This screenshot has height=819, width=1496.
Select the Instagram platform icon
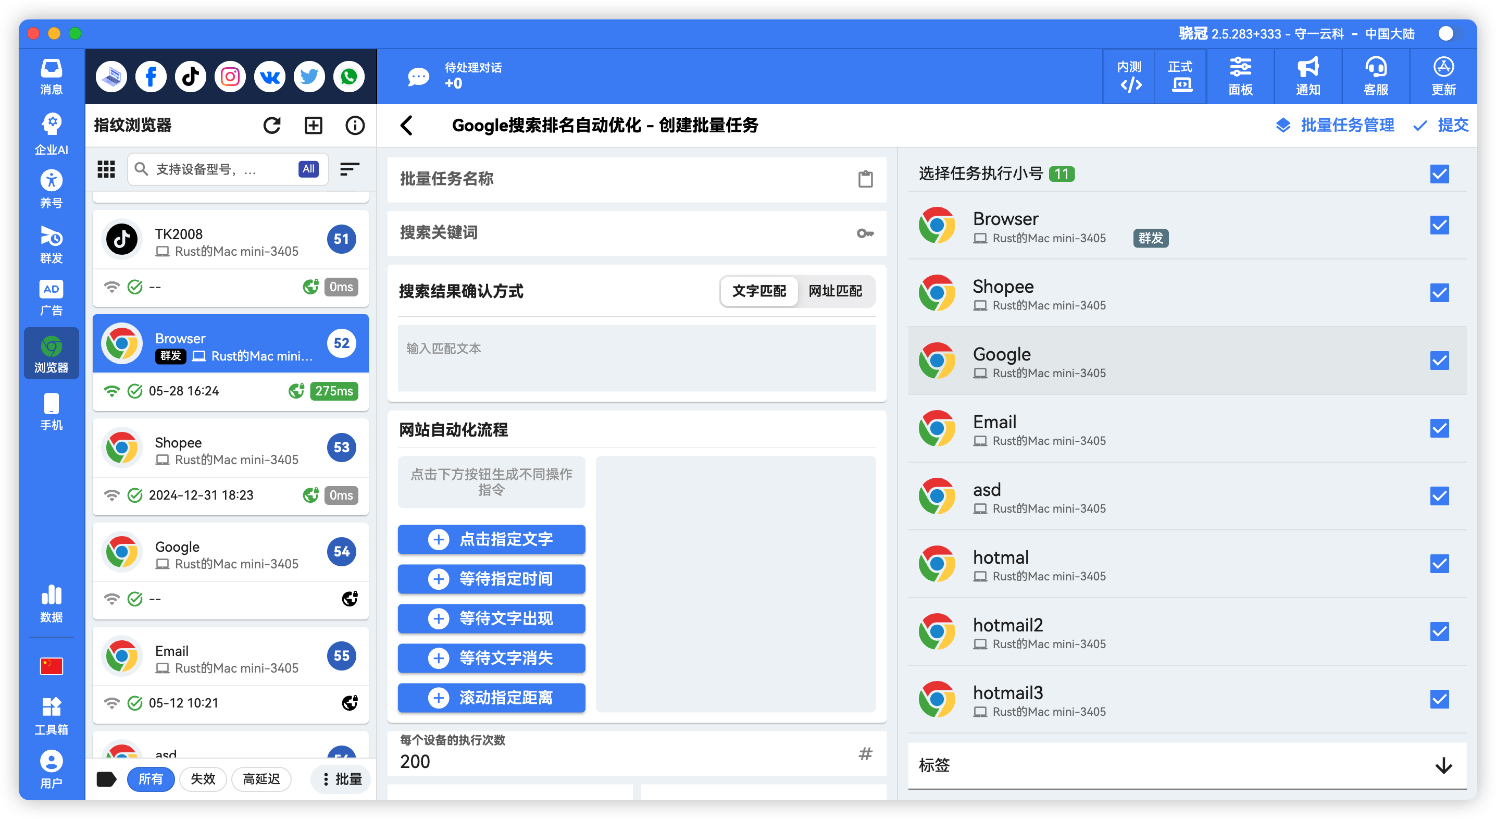click(230, 76)
